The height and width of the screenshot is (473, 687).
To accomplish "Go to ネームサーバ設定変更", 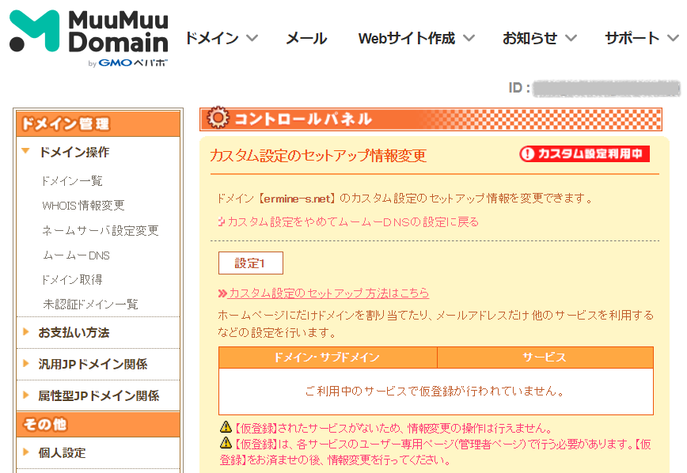I will (101, 230).
